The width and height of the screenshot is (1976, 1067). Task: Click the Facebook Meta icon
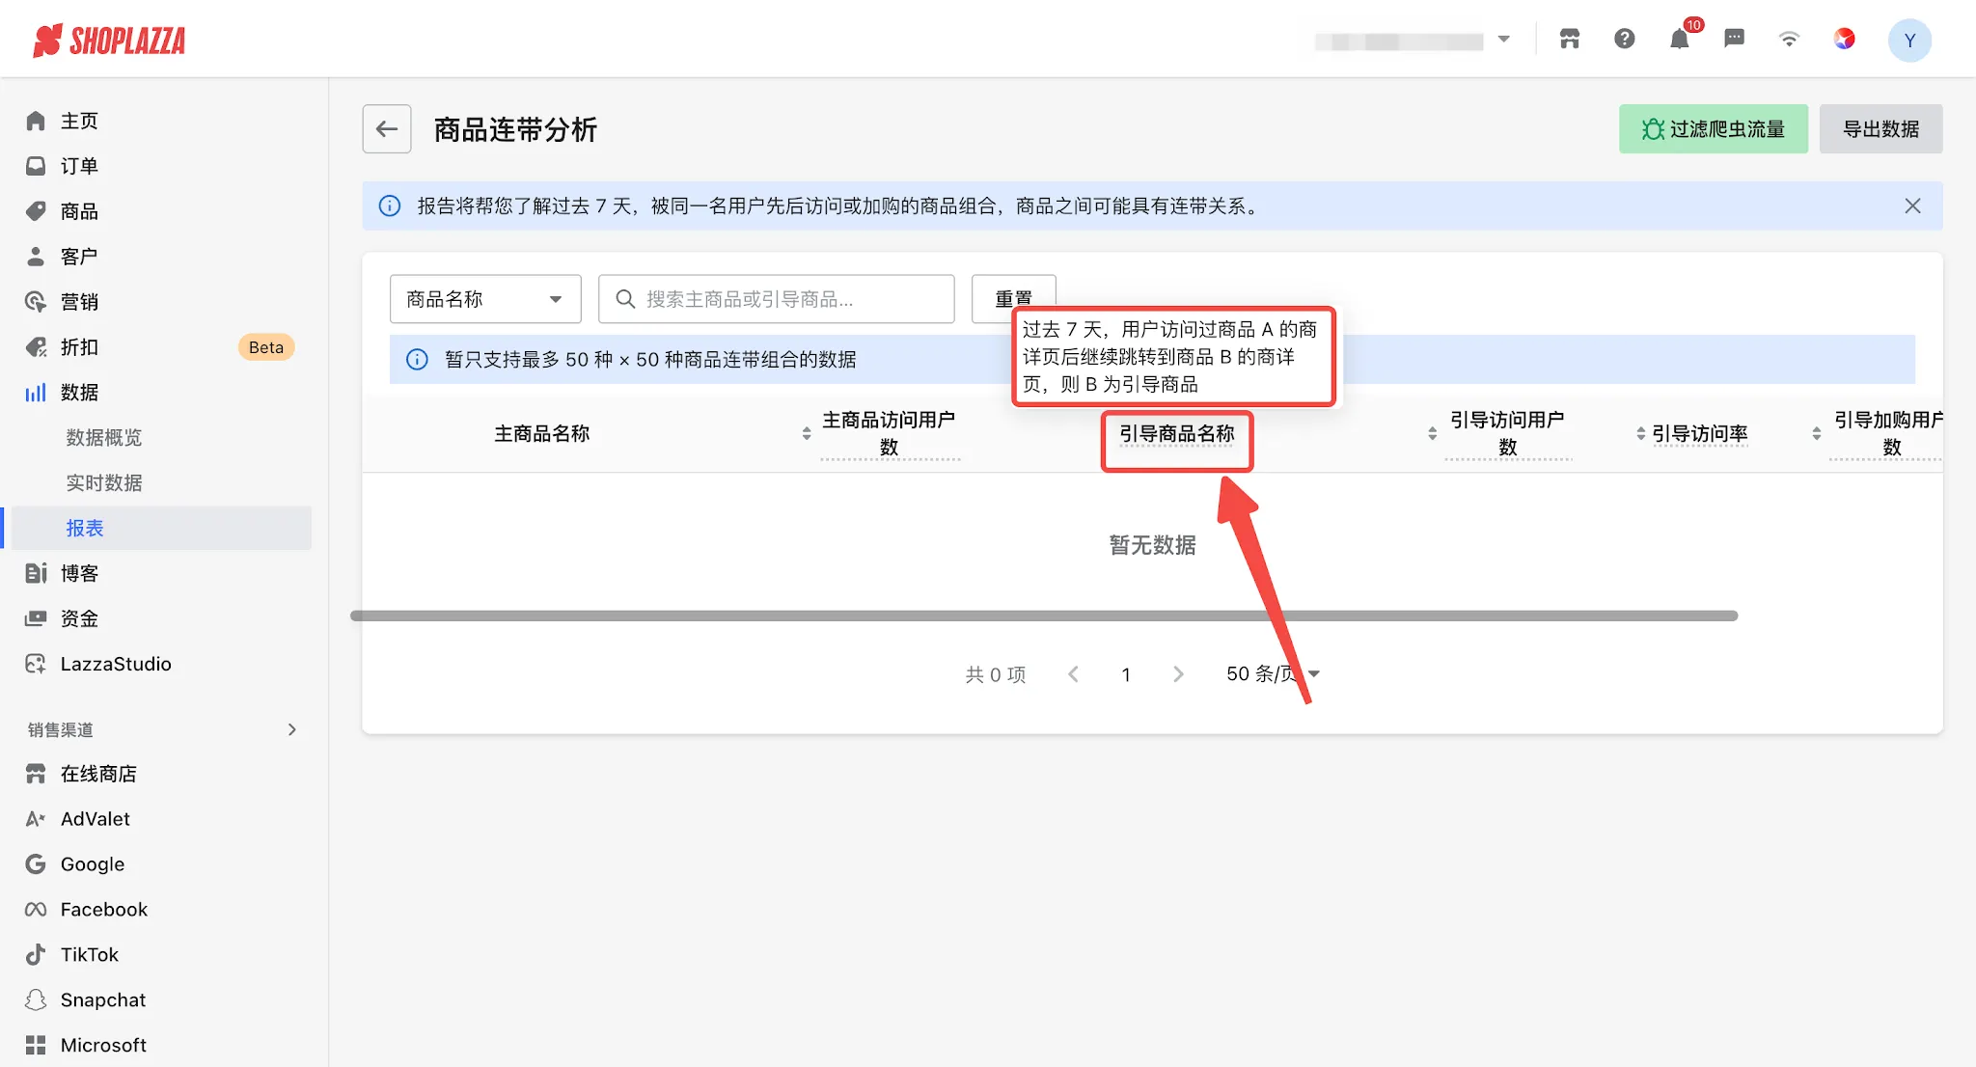tap(36, 910)
